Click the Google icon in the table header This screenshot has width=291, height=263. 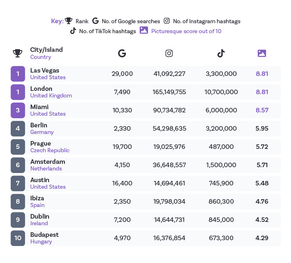click(x=122, y=53)
